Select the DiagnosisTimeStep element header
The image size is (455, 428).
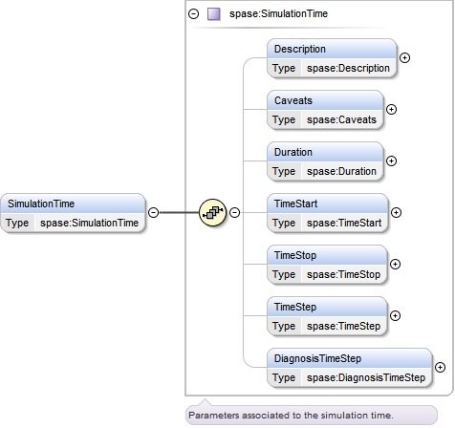pyautogui.click(x=350, y=358)
